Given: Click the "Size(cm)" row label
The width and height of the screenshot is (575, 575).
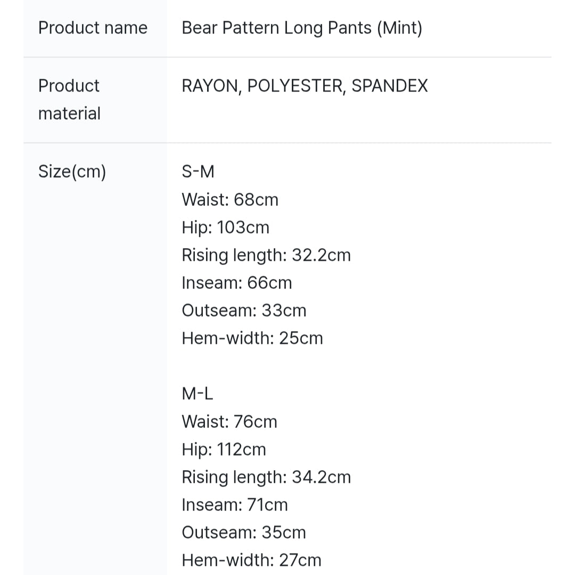Looking at the screenshot, I should tap(72, 171).
